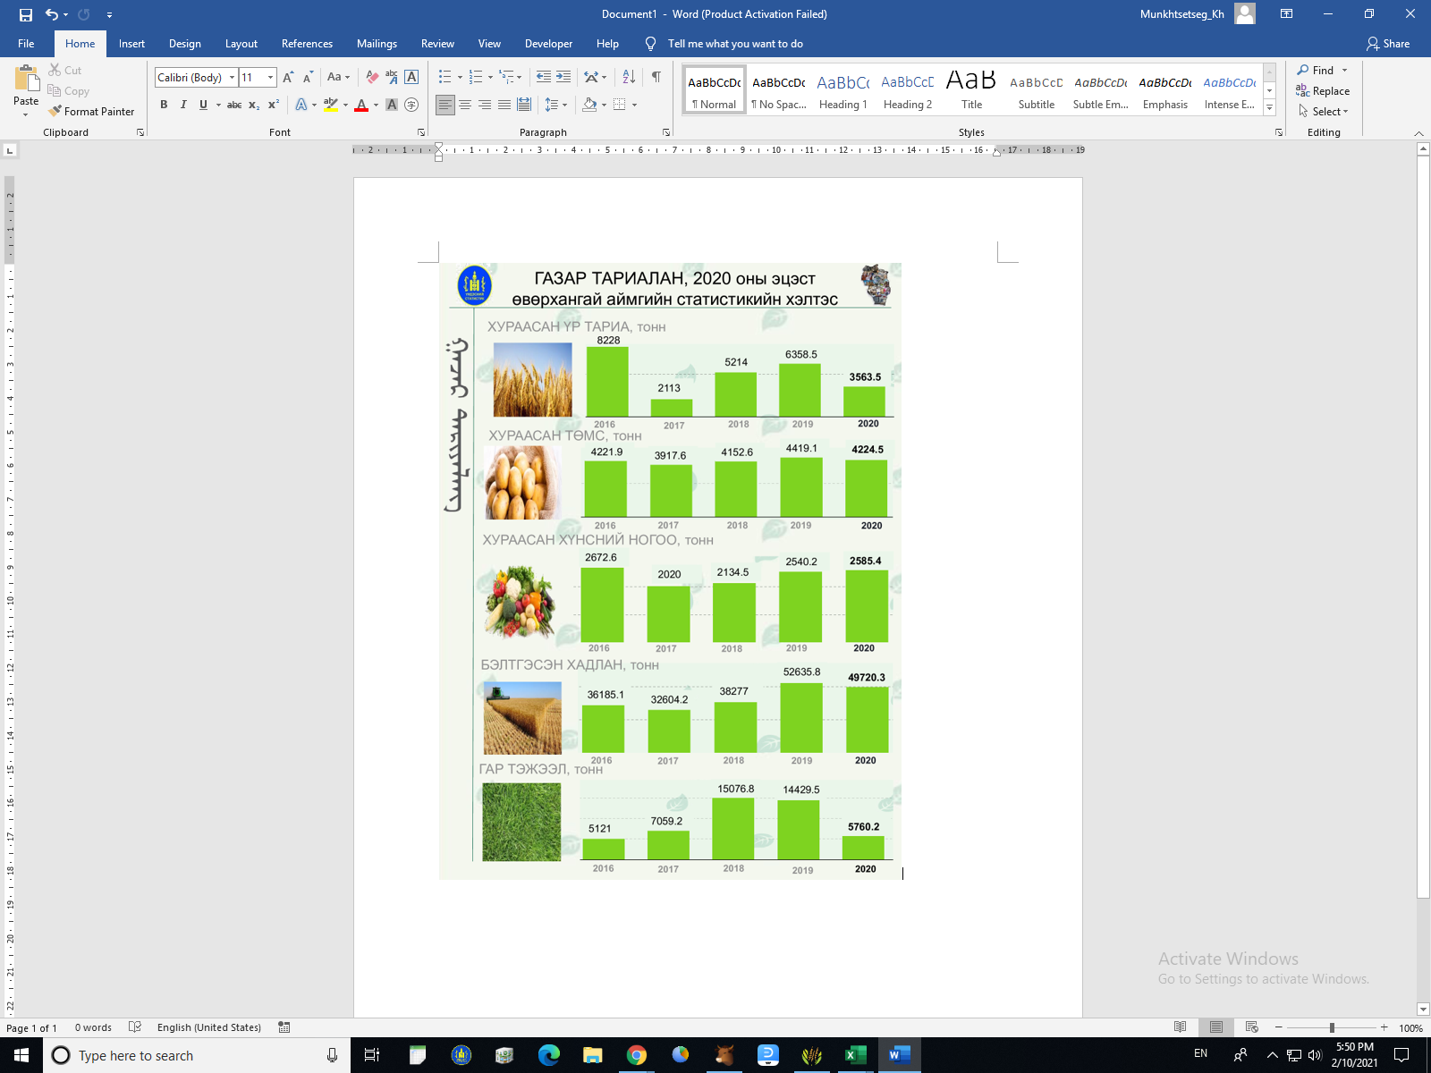Open the Layout ribbon tab
Image resolution: width=1431 pixels, height=1073 pixels.
point(241,44)
